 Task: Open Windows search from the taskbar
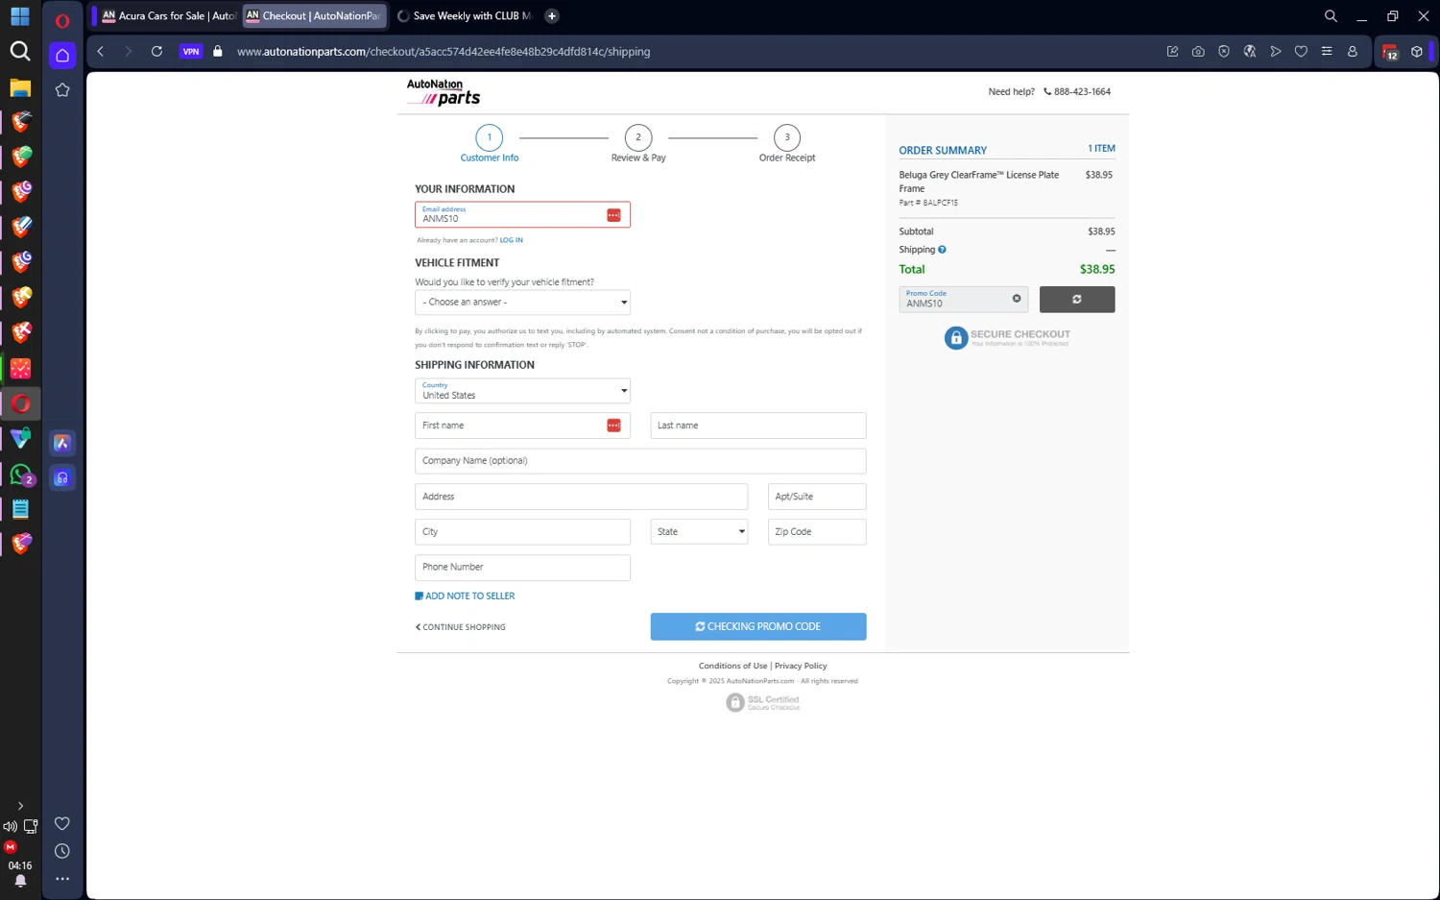tap(20, 52)
